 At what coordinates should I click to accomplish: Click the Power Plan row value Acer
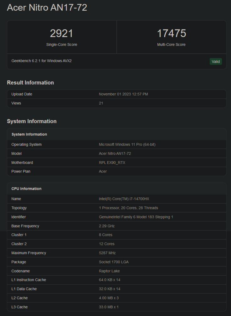coord(103,171)
